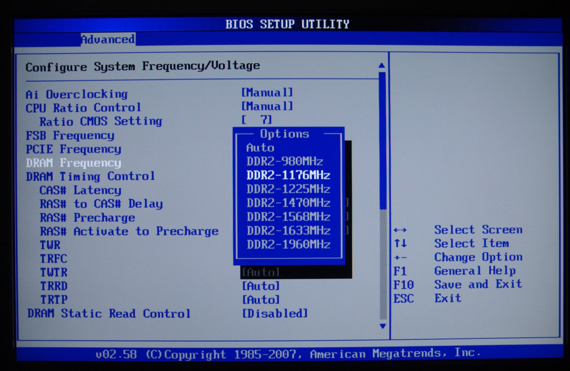Select DDR2-1225MHz memory frequency
570x371 pixels.
pyautogui.click(x=288, y=189)
